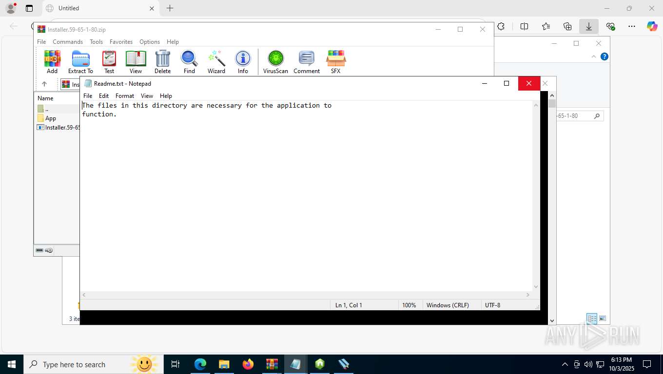Close the Untitled tab
Viewport: 663px width, 374px height.
pos(152,8)
